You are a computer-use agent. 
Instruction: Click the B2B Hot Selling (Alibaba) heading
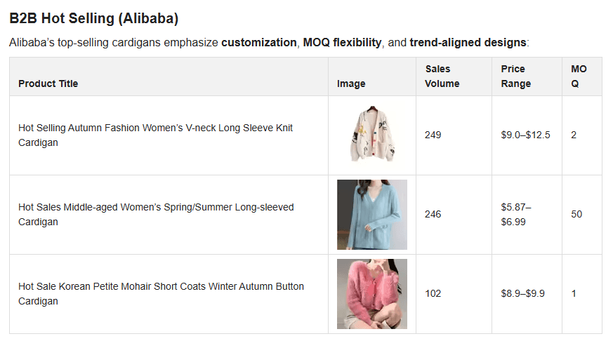(x=93, y=18)
